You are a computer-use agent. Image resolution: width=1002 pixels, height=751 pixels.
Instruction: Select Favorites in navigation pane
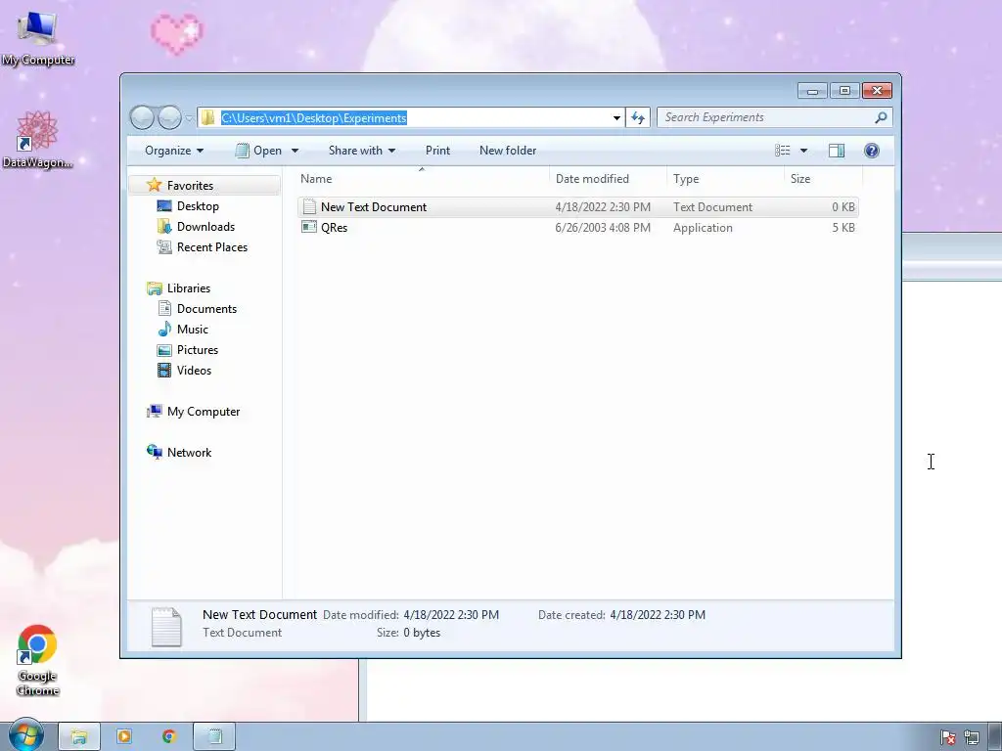(190, 185)
